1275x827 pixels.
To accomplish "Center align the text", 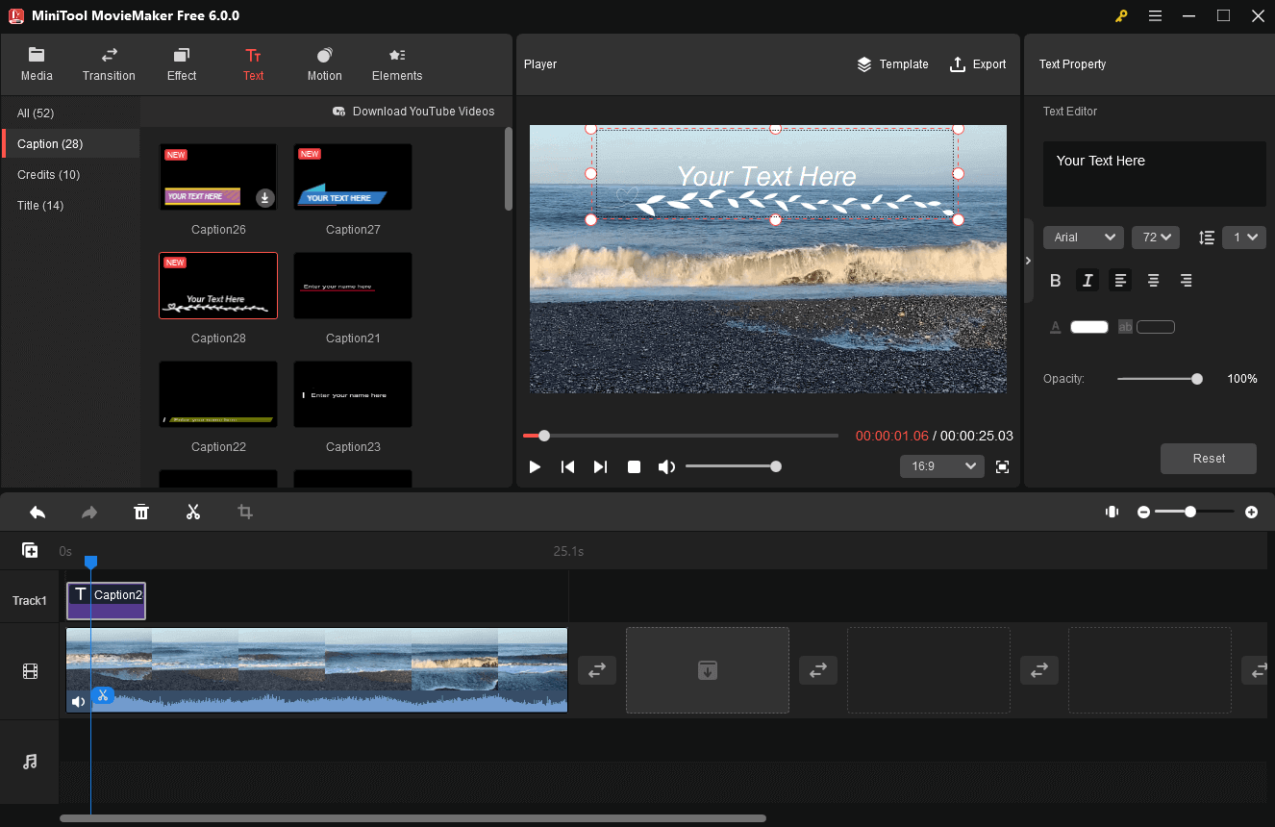I will 1153,281.
